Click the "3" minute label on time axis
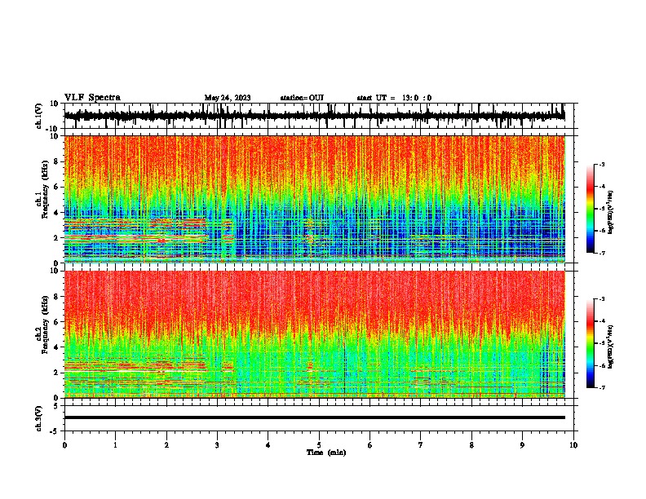 click(x=217, y=445)
